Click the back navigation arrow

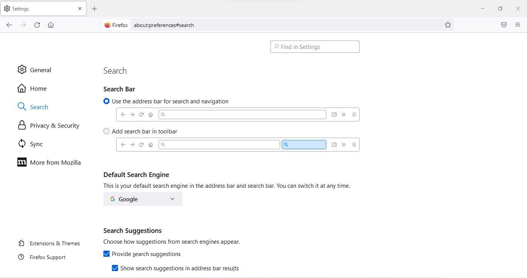(x=9, y=25)
